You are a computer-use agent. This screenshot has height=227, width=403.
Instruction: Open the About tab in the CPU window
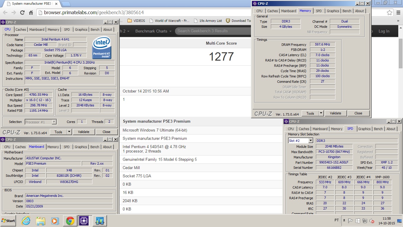click(x=108, y=30)
